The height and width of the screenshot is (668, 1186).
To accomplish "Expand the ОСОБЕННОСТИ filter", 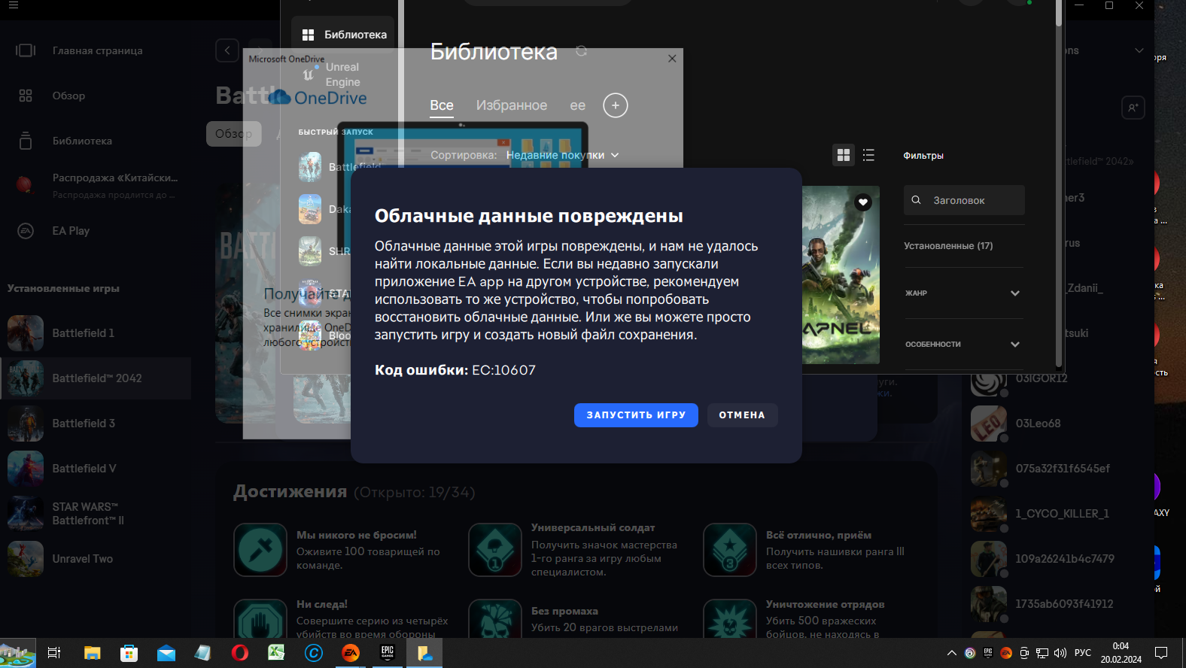I will [x=964, y=345].
